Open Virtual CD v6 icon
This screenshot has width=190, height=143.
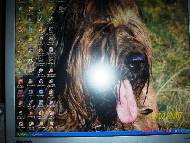tap(21, 102)
